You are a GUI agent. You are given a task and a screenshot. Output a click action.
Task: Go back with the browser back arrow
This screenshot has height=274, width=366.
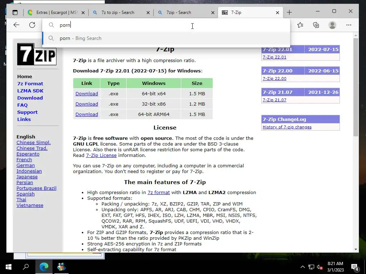pyautogui.click(x=16, y=25)
